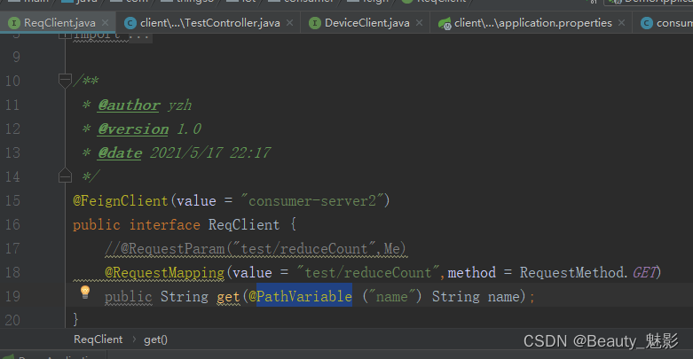
Task: Click the @version Javadoc tag
Action: coord(133,129)
